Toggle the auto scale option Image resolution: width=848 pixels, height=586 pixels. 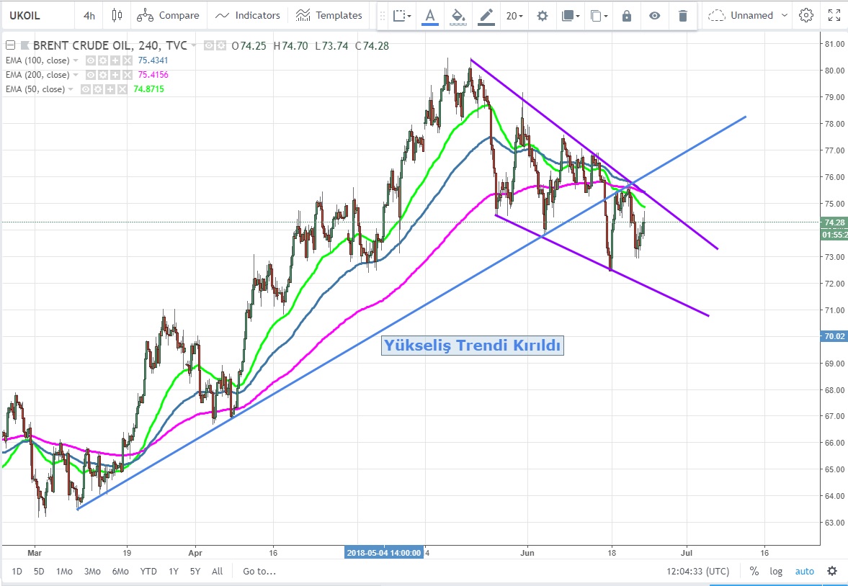(x=804, y=571)
